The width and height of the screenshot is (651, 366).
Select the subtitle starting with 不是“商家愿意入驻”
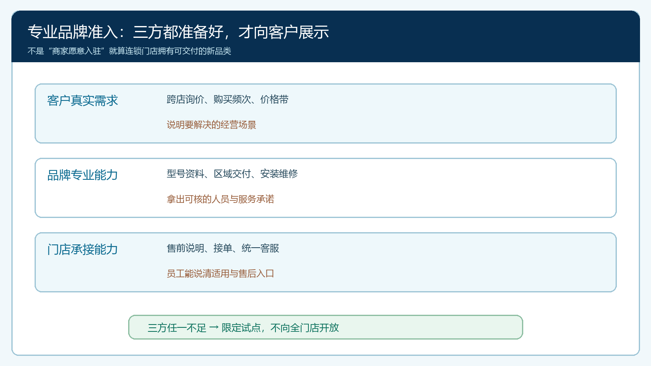pyautogui.click(x=129, y=51)
